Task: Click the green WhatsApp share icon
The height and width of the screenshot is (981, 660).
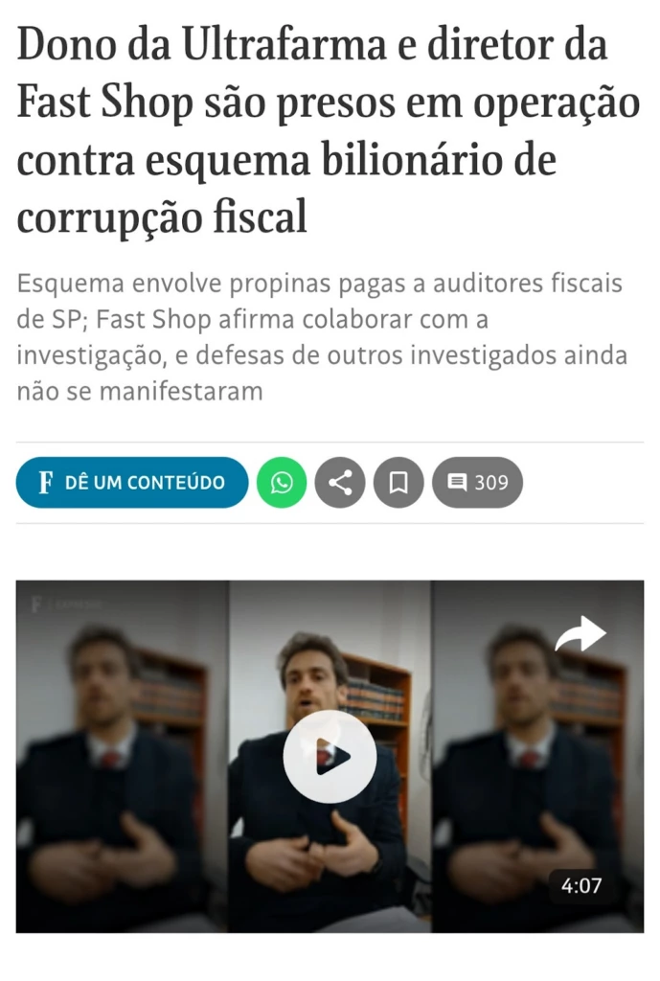Action: pos(282,483)
